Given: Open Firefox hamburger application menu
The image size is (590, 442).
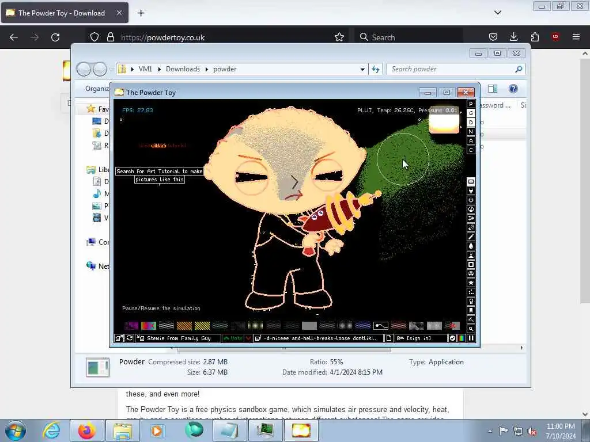Looking at the screenshot, I should (576, 37).
